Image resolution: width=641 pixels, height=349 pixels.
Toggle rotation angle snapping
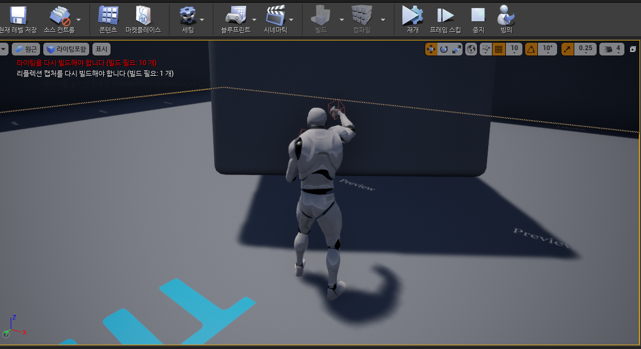click(531, 49)
